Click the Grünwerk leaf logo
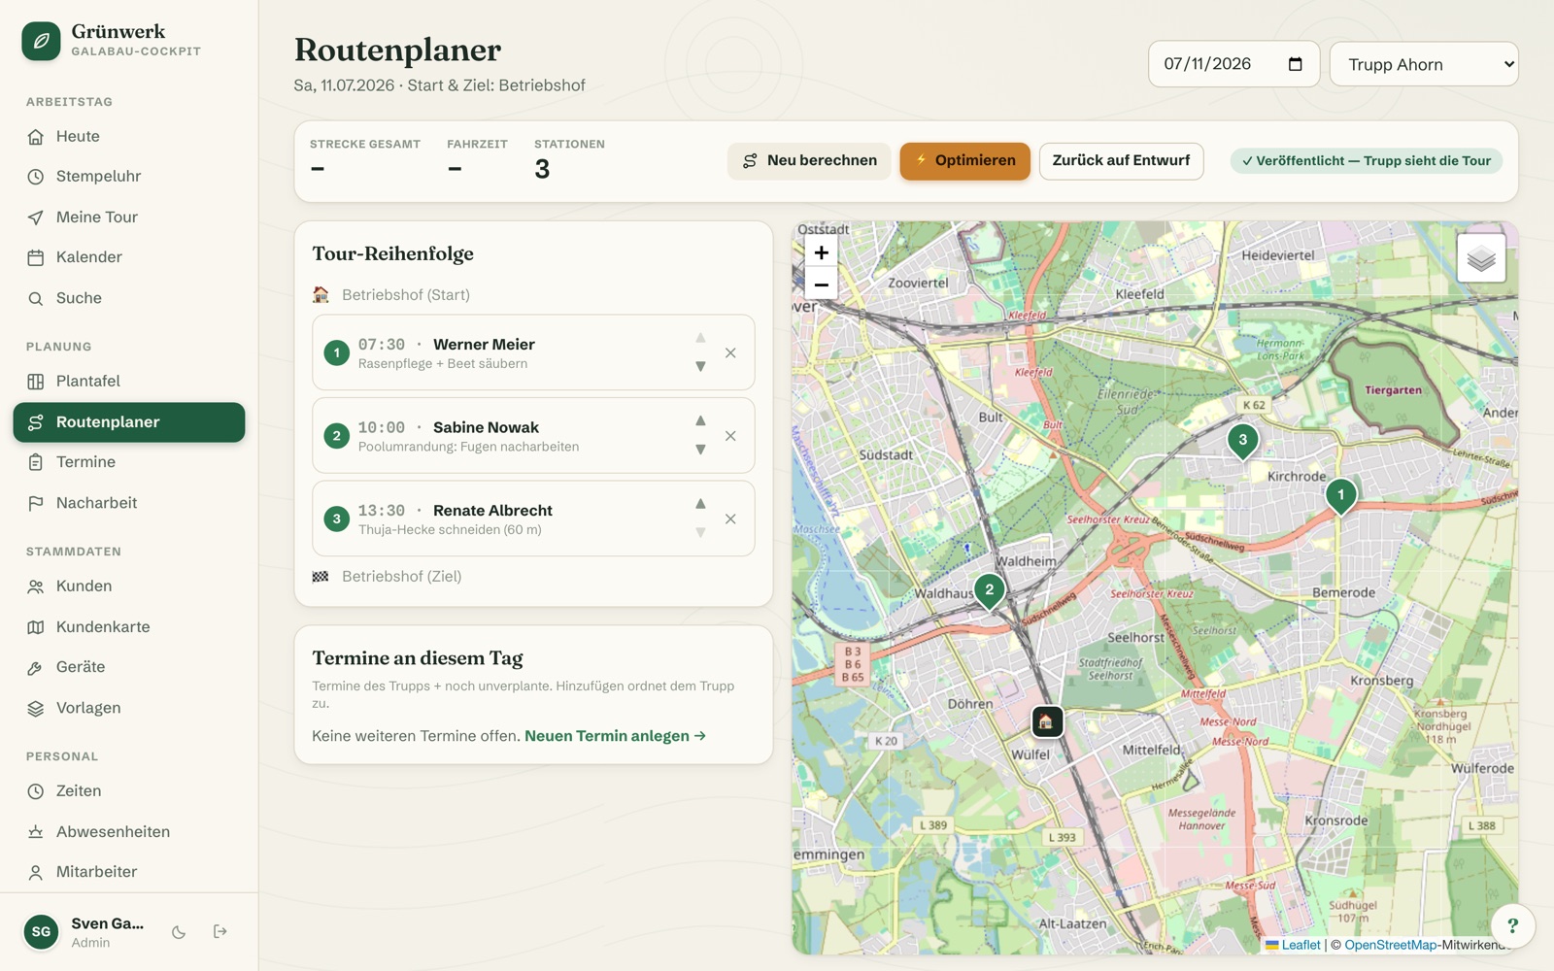Image resolution: width=1554 pixels, height=971 pixels. point(41,41)
